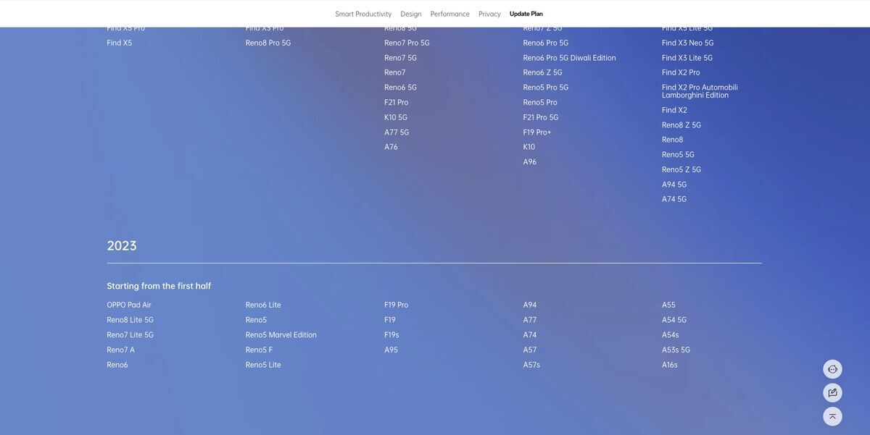The width and height of the screenshot is (870, 435).
Task: Click the 'F19s' device entry
Action: [391, 335]
